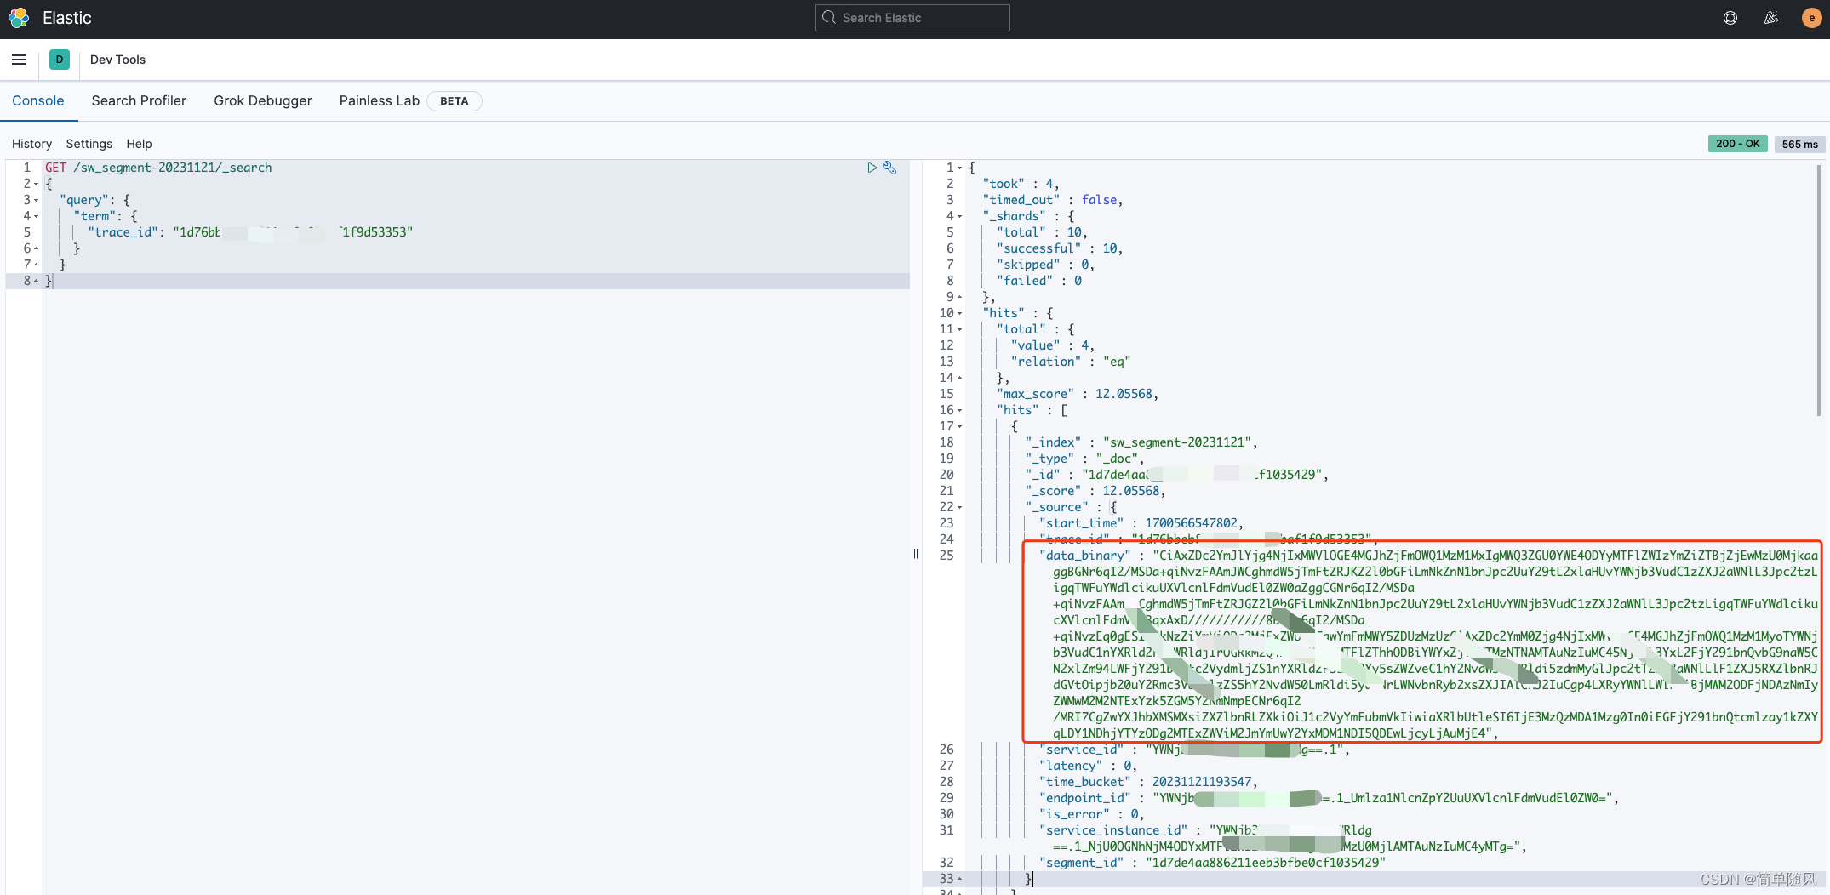This screenshot has width=1830, height=895.
Task: Open the console Settings link
Action: coord(89,144)
